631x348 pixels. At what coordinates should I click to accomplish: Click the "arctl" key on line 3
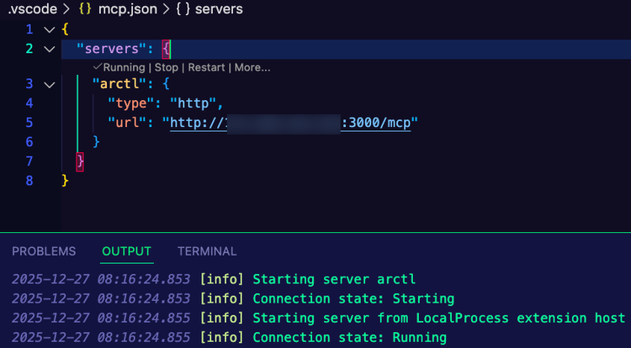point(119,84)
